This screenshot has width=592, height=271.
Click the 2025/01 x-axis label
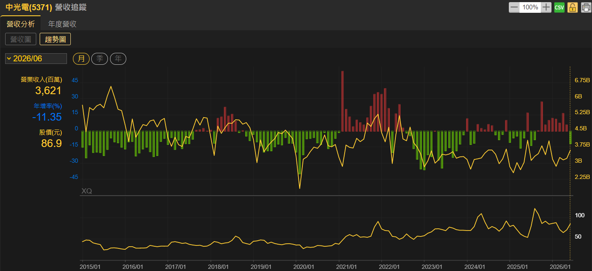click(518, 266)
